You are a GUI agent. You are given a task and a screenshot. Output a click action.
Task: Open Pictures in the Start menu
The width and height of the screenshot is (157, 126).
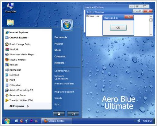[x=59, y=44]
